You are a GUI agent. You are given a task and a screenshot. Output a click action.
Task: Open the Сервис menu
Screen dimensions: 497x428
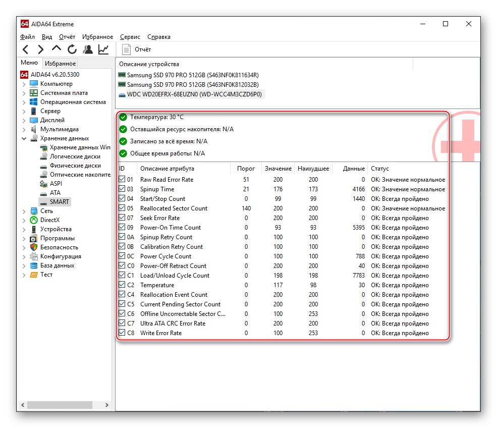130,36
